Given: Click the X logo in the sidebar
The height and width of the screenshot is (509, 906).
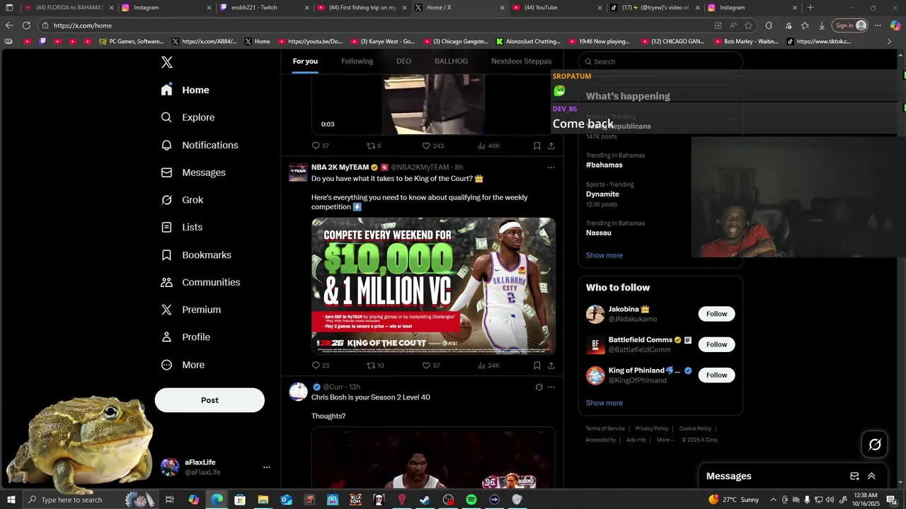Looking at the screenshot, I should coord(167,62).
